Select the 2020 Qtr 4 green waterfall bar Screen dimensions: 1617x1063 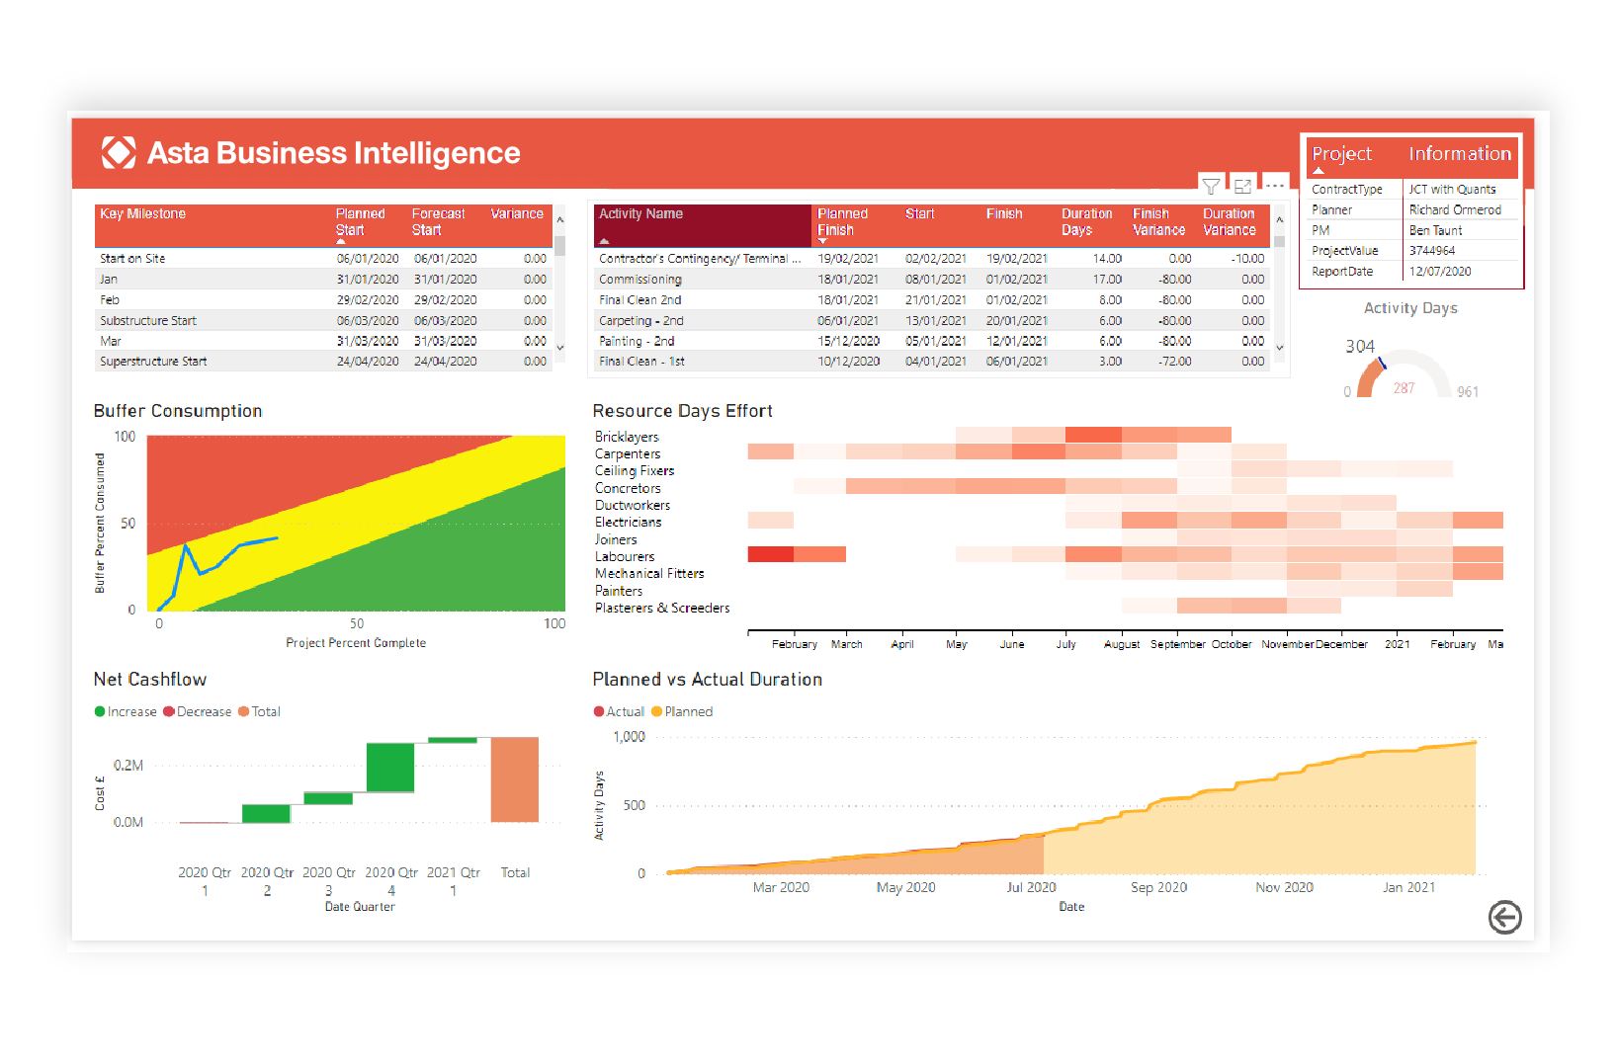pos(390,767)
